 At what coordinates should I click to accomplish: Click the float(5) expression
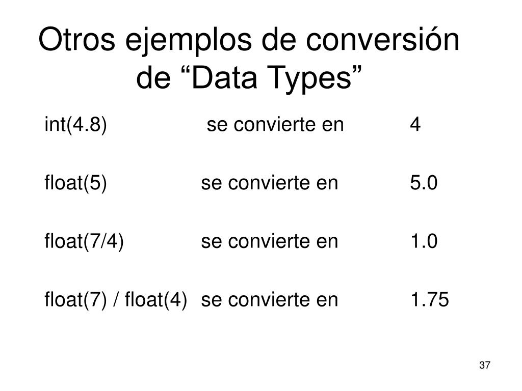coord(75,183)
